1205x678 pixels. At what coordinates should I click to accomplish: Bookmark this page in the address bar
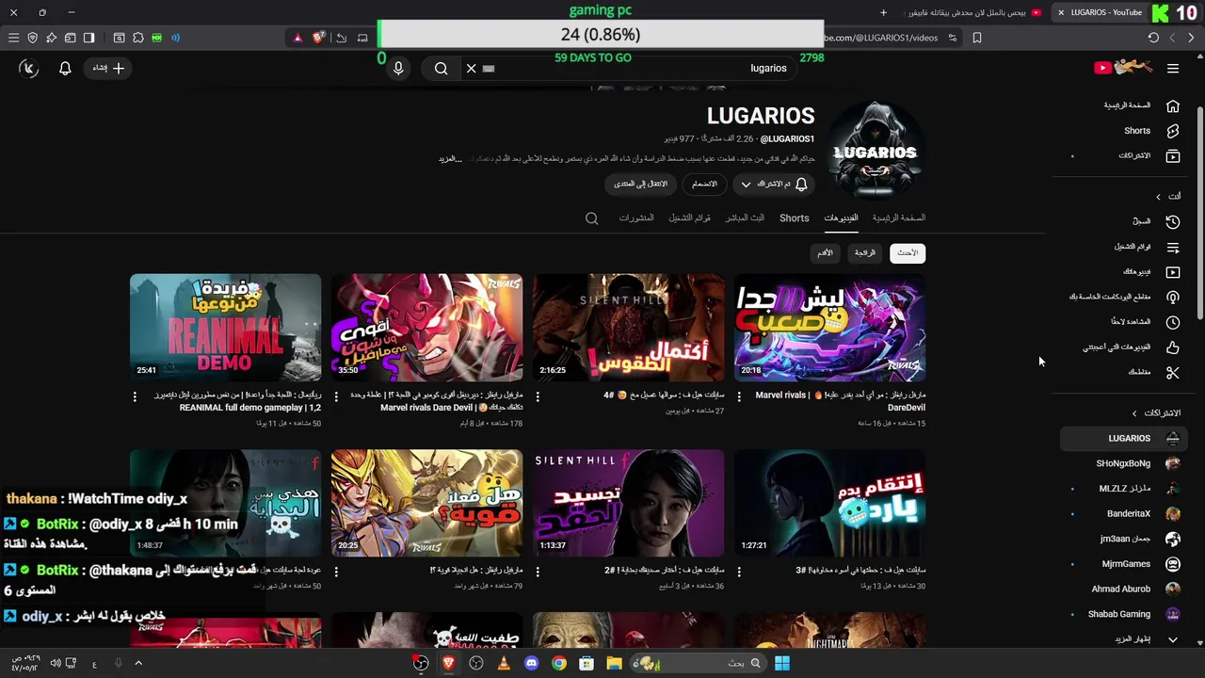click(x=977, y=38)
